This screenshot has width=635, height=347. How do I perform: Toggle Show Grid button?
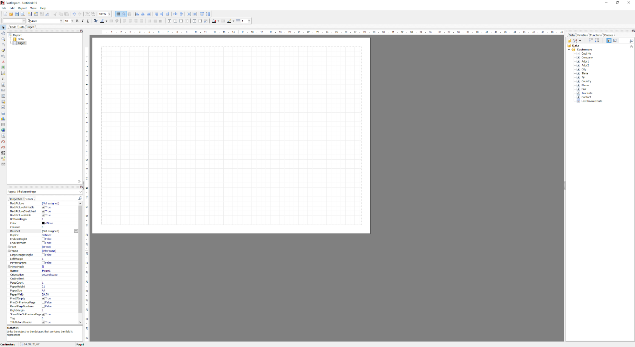[x=118, y=14]
